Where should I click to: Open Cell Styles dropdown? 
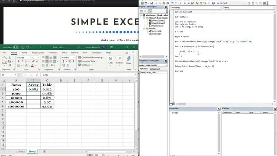[x=85, y=65]
